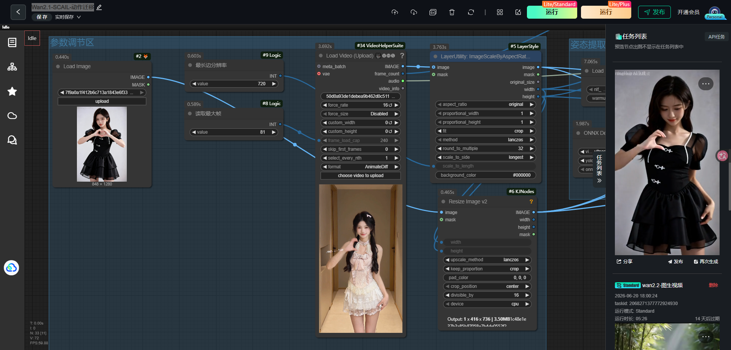The height and width of the screenshot is (350, 731).
Task: Toggle collapse dot on Load Video node
Action: [x=321, y=56]
